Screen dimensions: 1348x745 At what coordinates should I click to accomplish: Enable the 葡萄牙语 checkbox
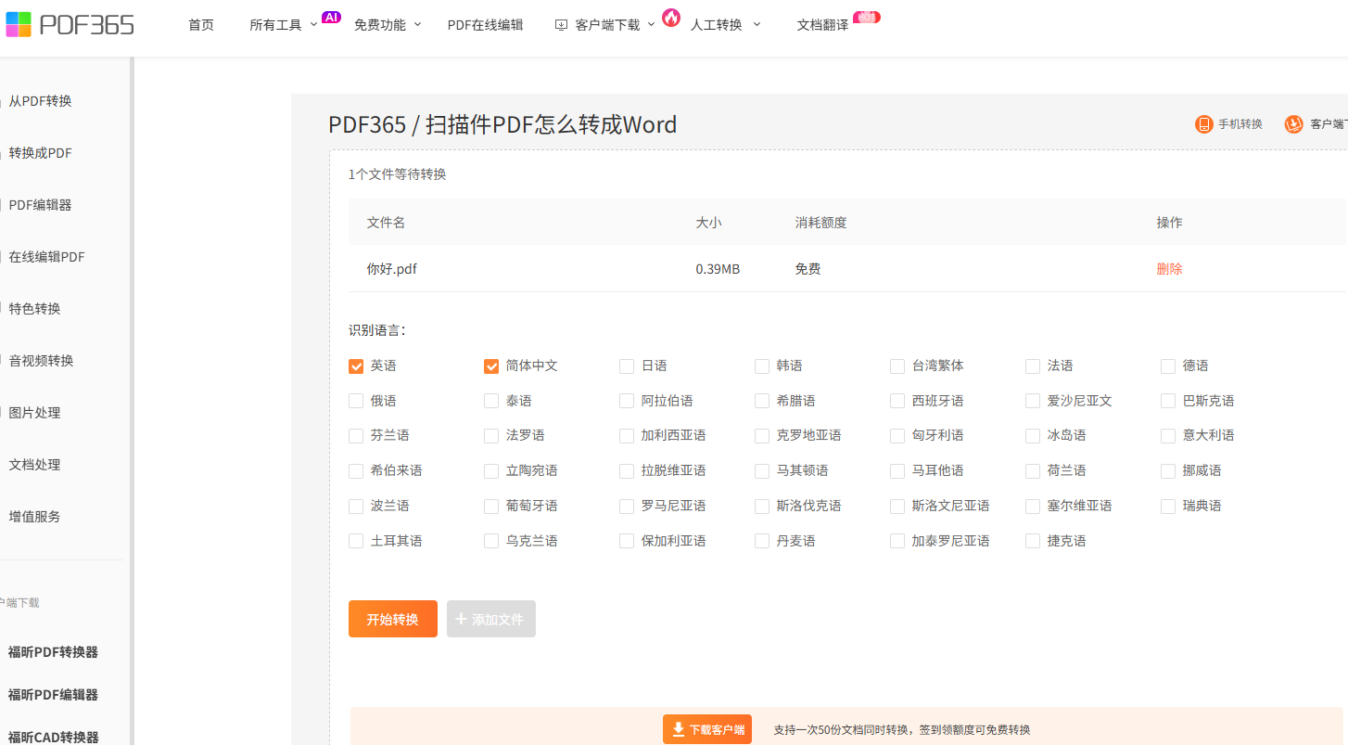(x=491, y=507)
